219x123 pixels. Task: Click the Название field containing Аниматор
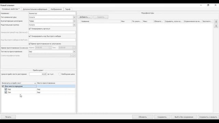point(52,13)
